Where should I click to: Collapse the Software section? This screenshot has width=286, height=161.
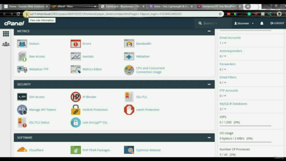pos(209,138)
